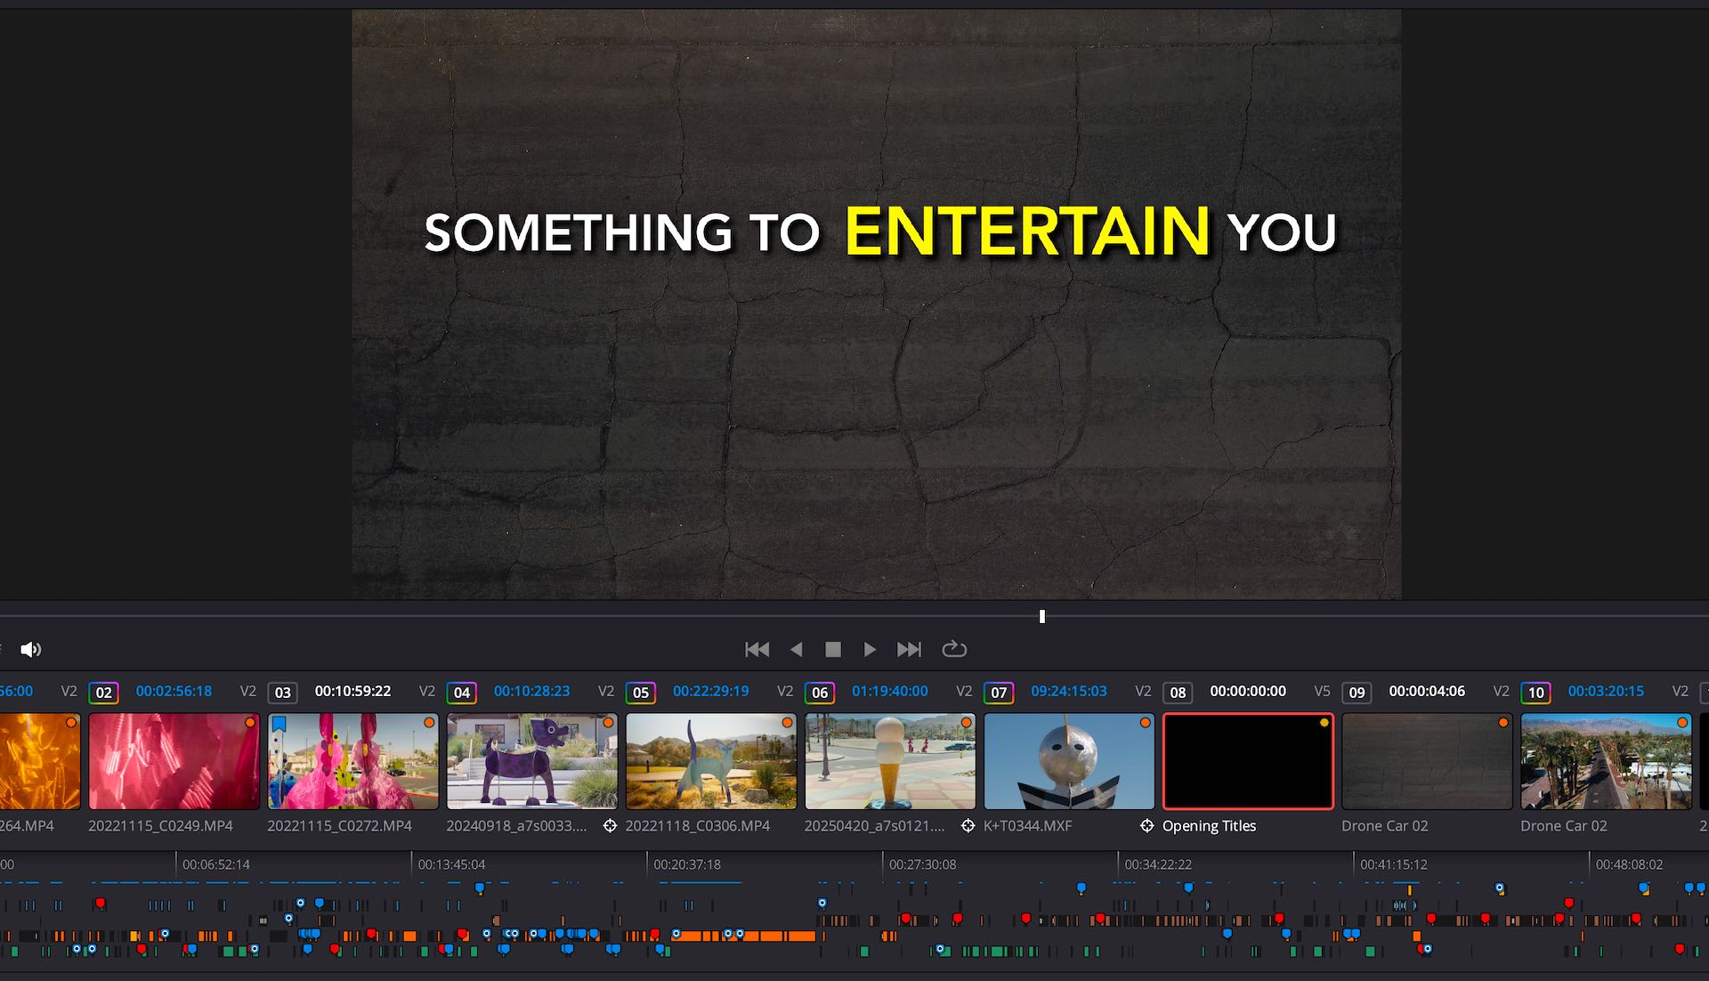Click the clip number badge 06

coord(819,692)
